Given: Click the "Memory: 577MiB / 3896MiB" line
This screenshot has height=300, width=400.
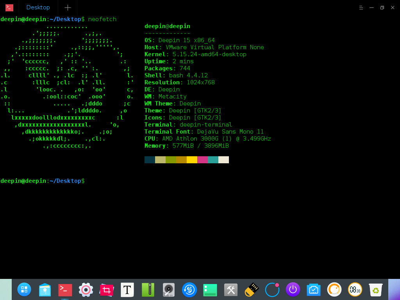Looking at the screenshot, I should [187, 146].
